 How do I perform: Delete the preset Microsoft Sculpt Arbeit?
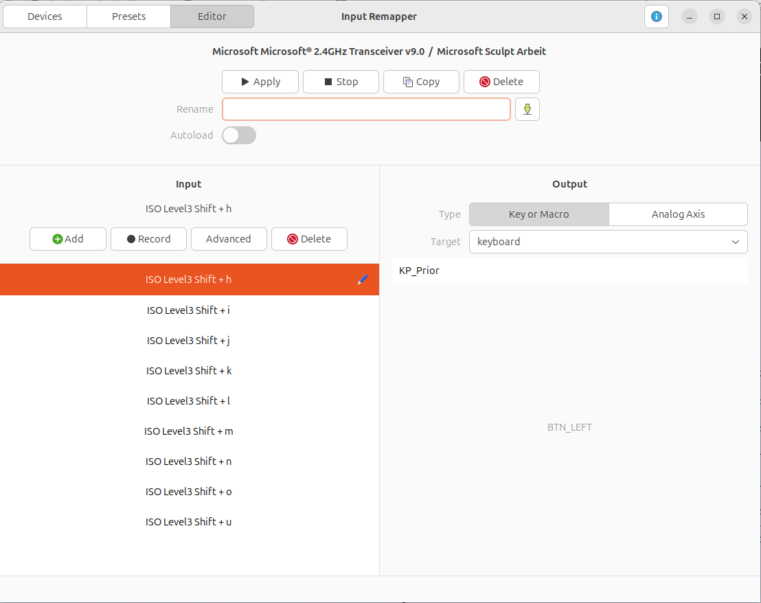tap(501, 82)
